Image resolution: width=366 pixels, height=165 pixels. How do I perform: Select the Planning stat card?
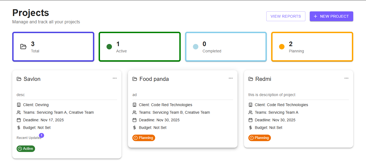point(312,47)
